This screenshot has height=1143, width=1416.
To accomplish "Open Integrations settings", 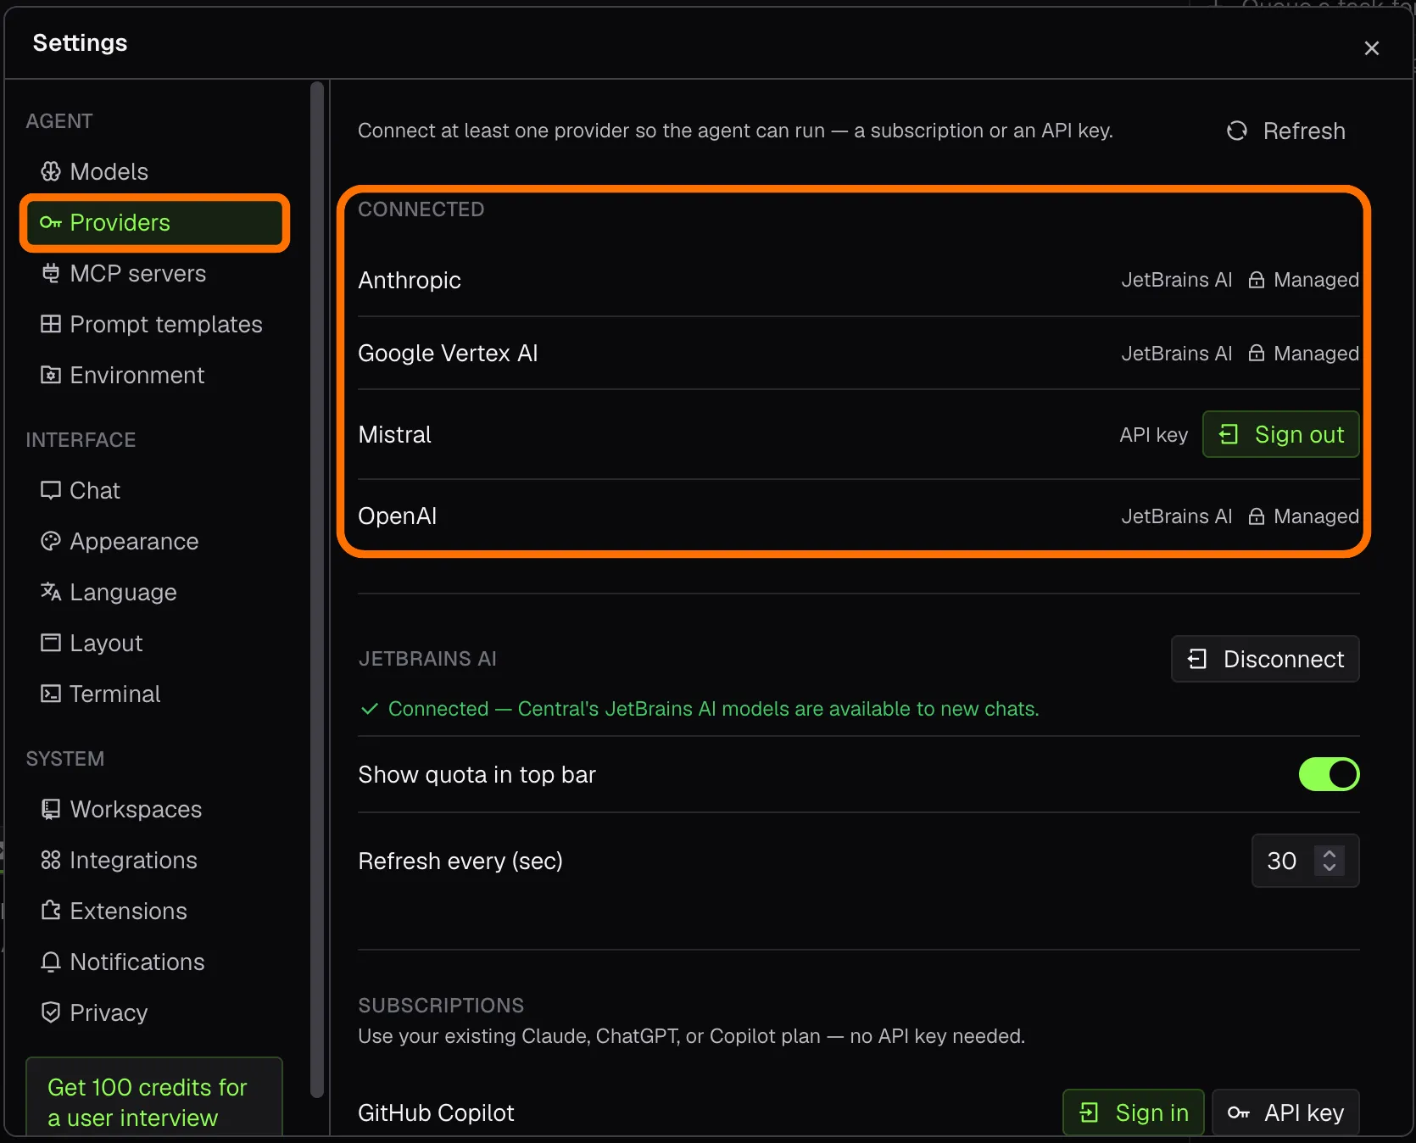I will (153, 860).
